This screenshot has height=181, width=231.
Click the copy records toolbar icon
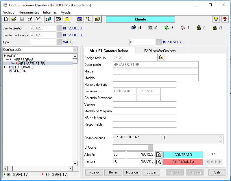point(48,19)
